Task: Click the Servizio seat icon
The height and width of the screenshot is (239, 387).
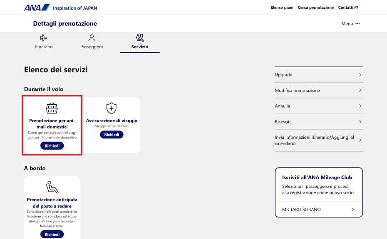Action: point(139,38)
